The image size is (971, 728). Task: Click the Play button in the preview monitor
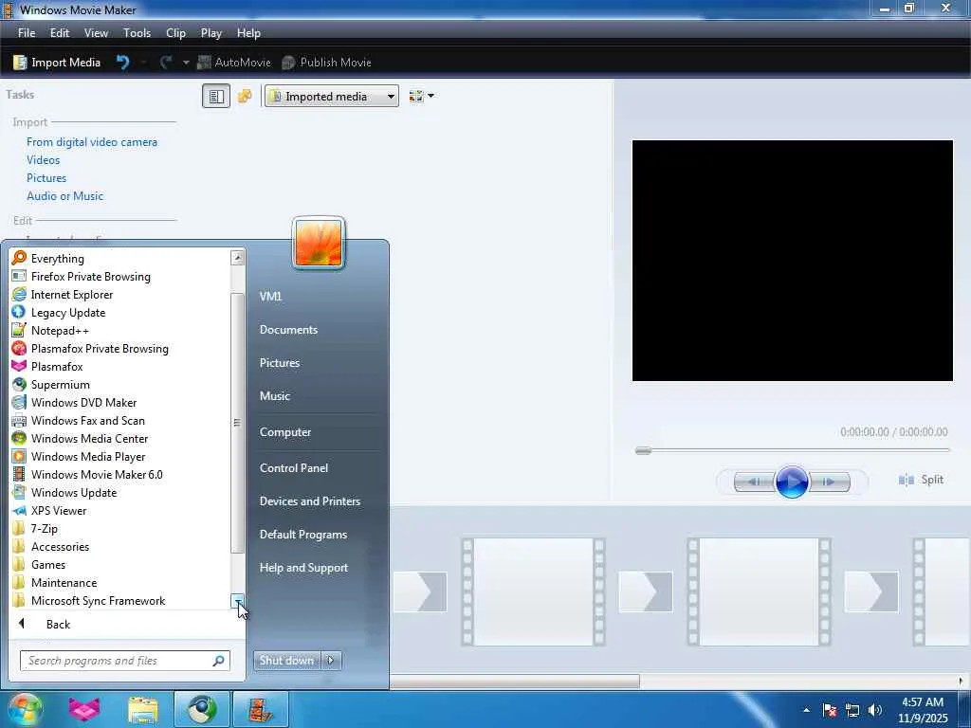point(792,481)
